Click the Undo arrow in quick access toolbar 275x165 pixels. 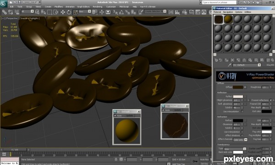24,2
